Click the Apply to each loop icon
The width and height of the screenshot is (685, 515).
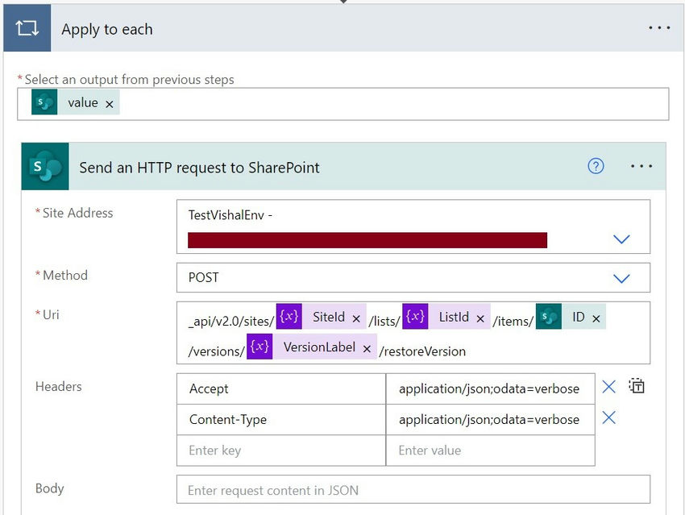click(27, 28)
